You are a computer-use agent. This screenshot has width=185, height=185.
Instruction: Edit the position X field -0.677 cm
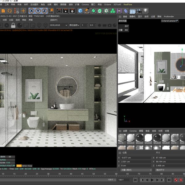[x=136, y=158]
